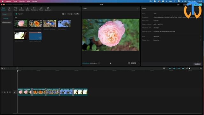Open the Stickers tab
The image size is (204, 115).
21,9
